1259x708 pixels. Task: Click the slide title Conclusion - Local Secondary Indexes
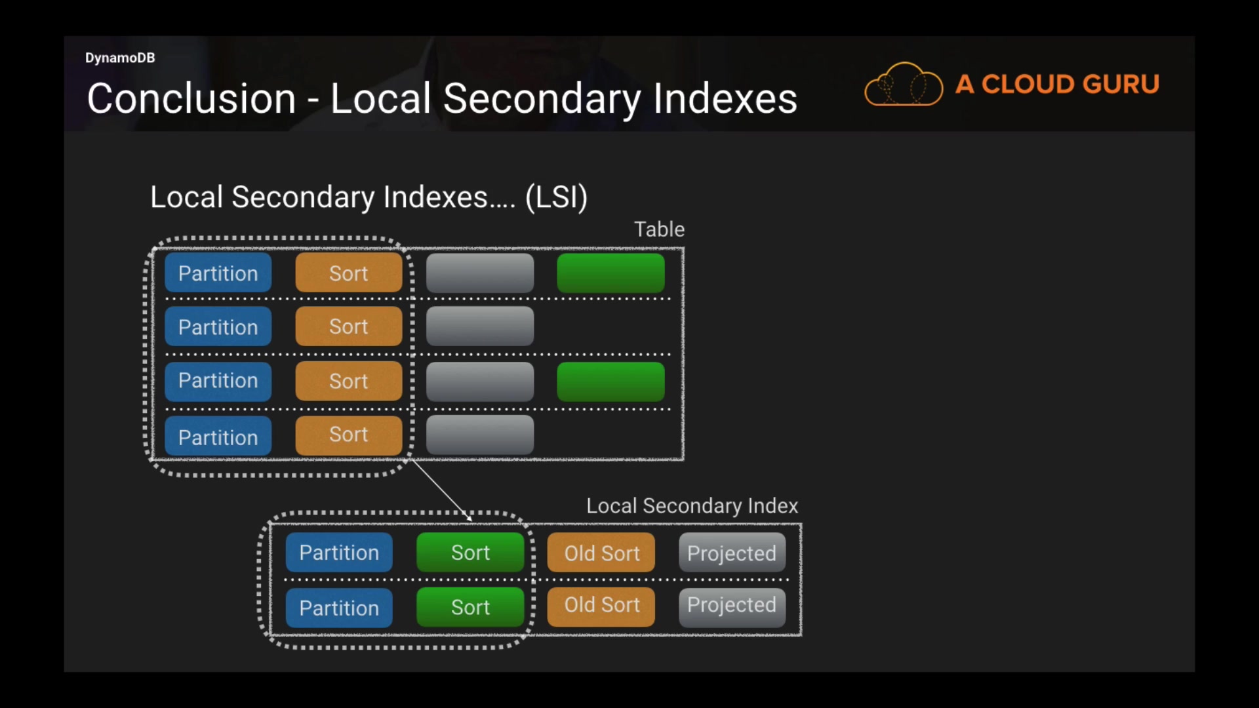[441, 99]
